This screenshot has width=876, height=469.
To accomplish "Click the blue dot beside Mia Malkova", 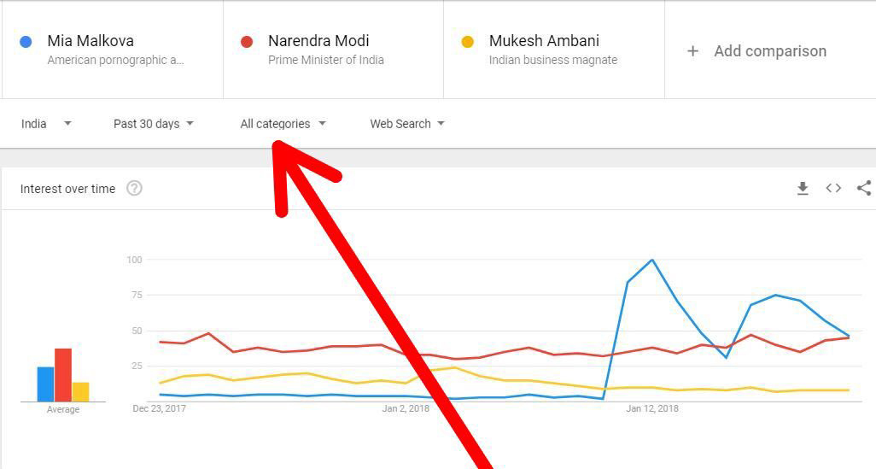I will tap(26, 41).
